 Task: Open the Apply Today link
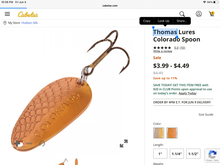pyautogui.click(x=187, y=93)
